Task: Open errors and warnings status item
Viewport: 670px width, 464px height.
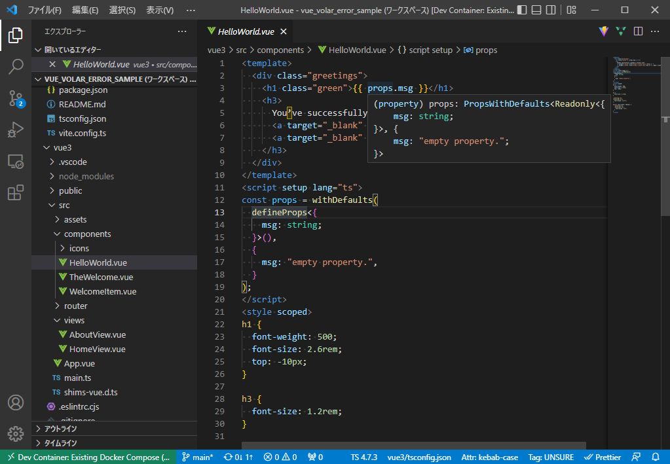Action: coord(280,457)
